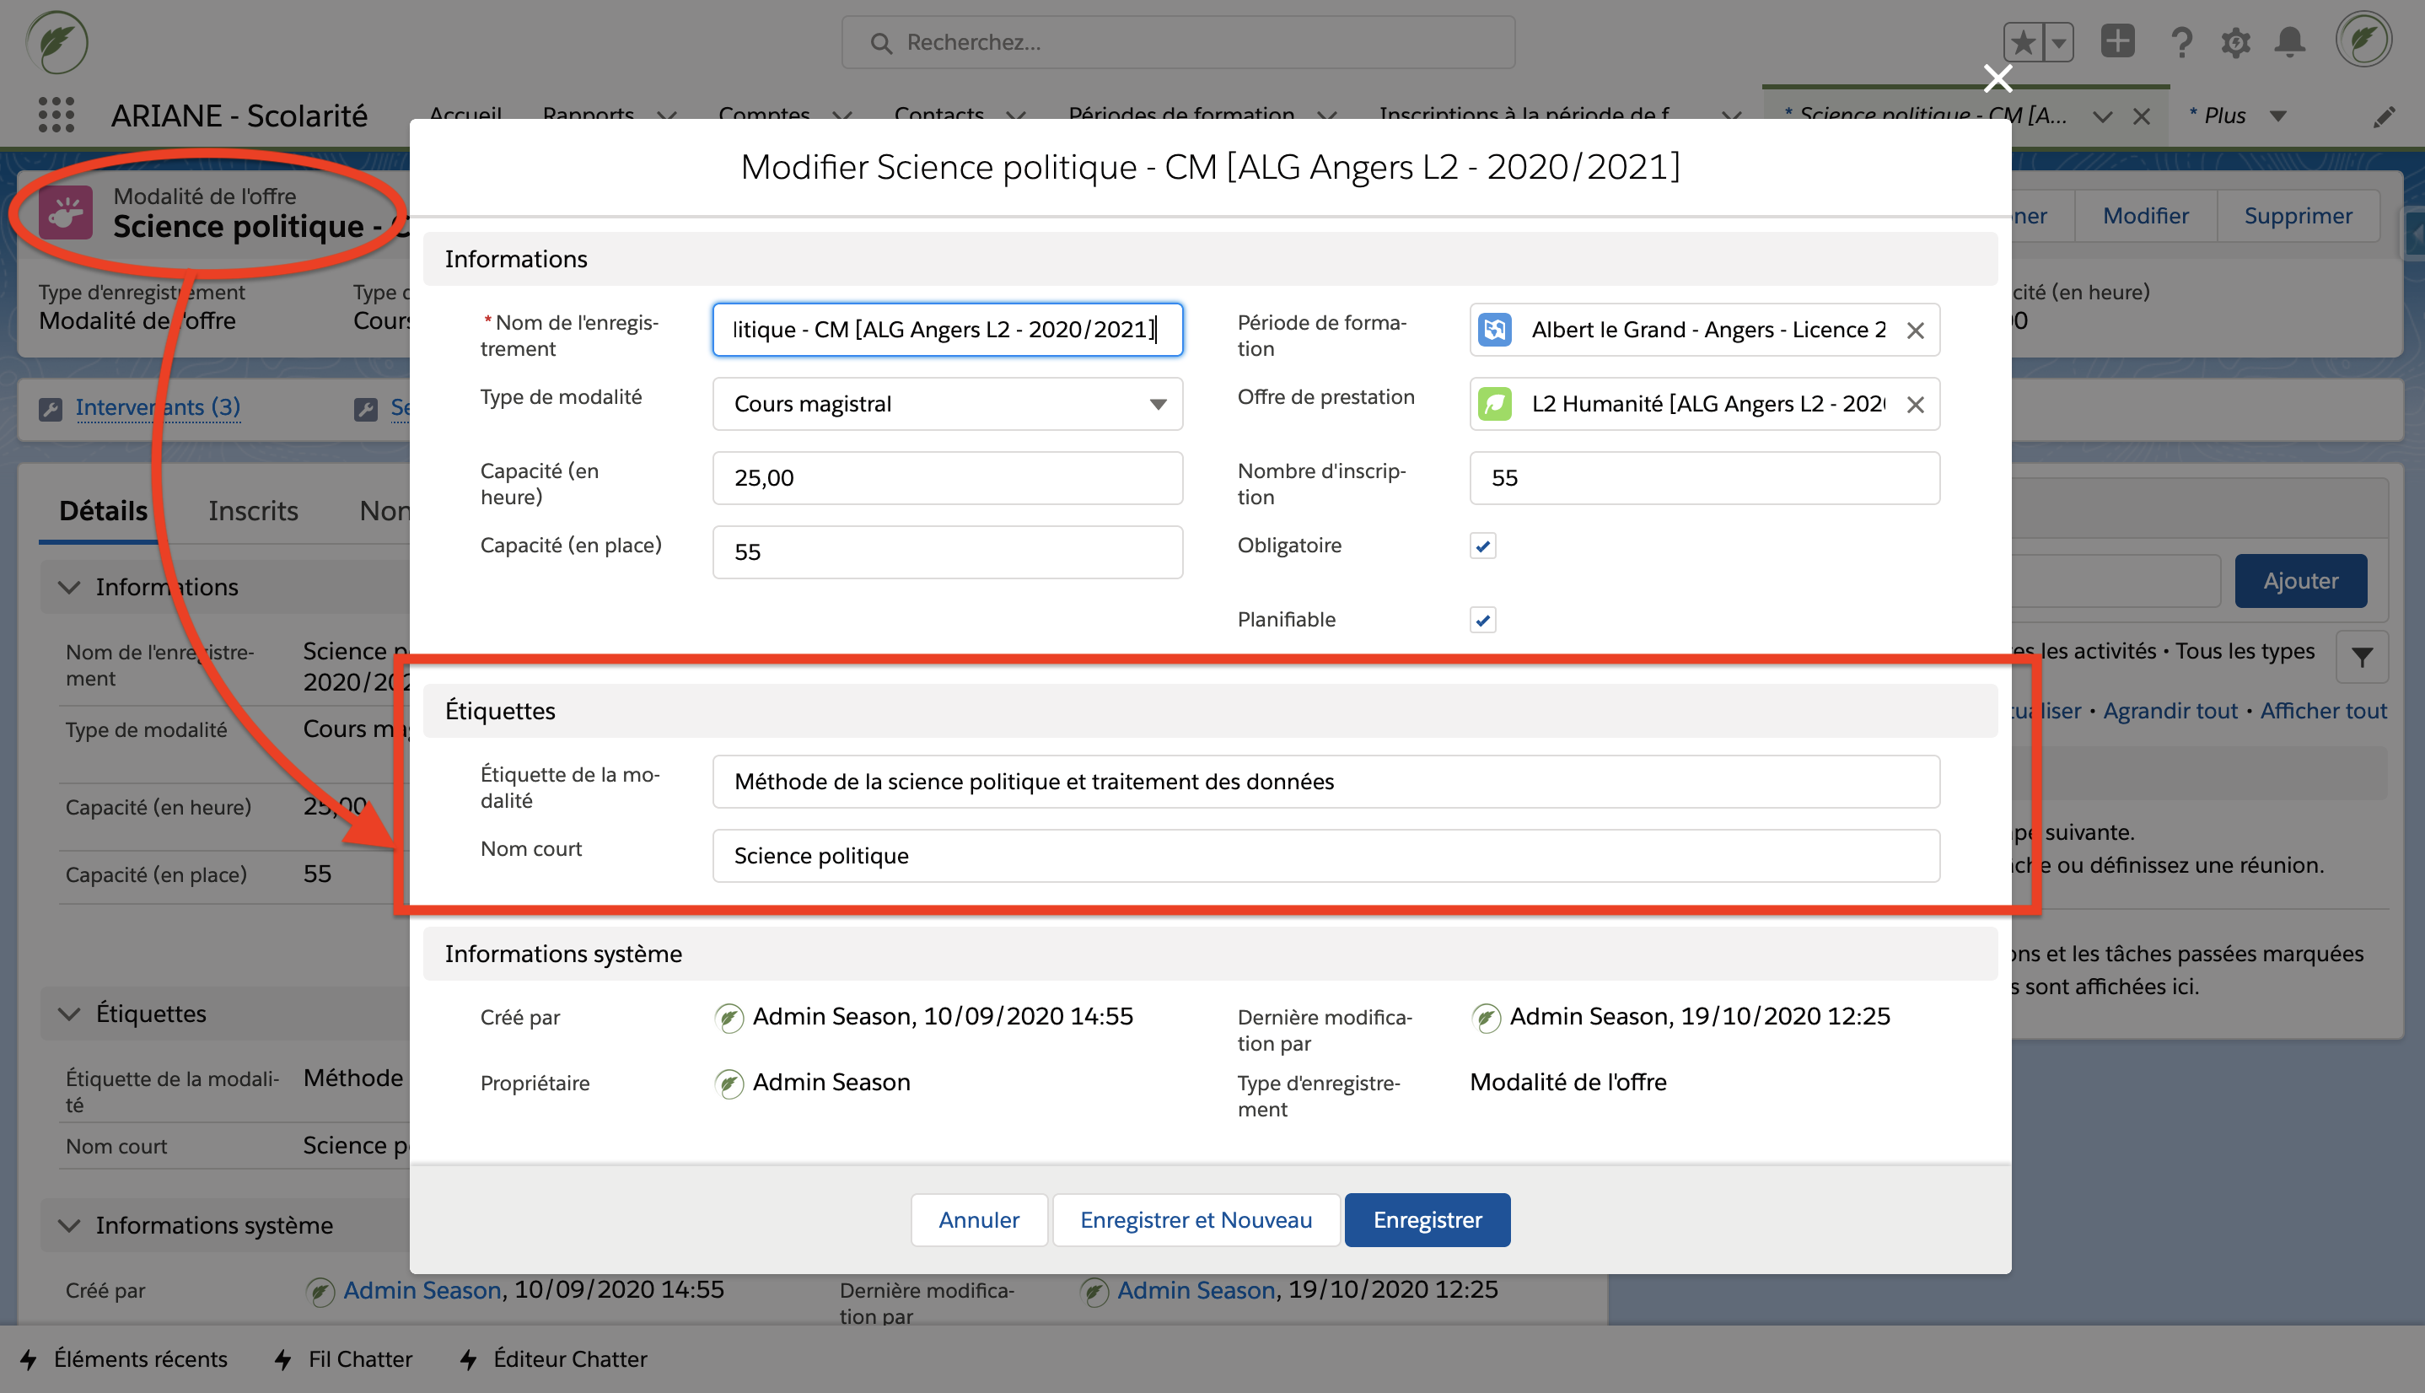2425x1393 pixels.
Task: Click the App Launcher dots icon
Action: pos(56,115)
